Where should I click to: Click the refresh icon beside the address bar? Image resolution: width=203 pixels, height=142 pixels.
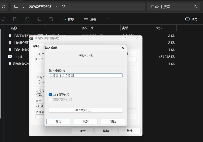3,7
